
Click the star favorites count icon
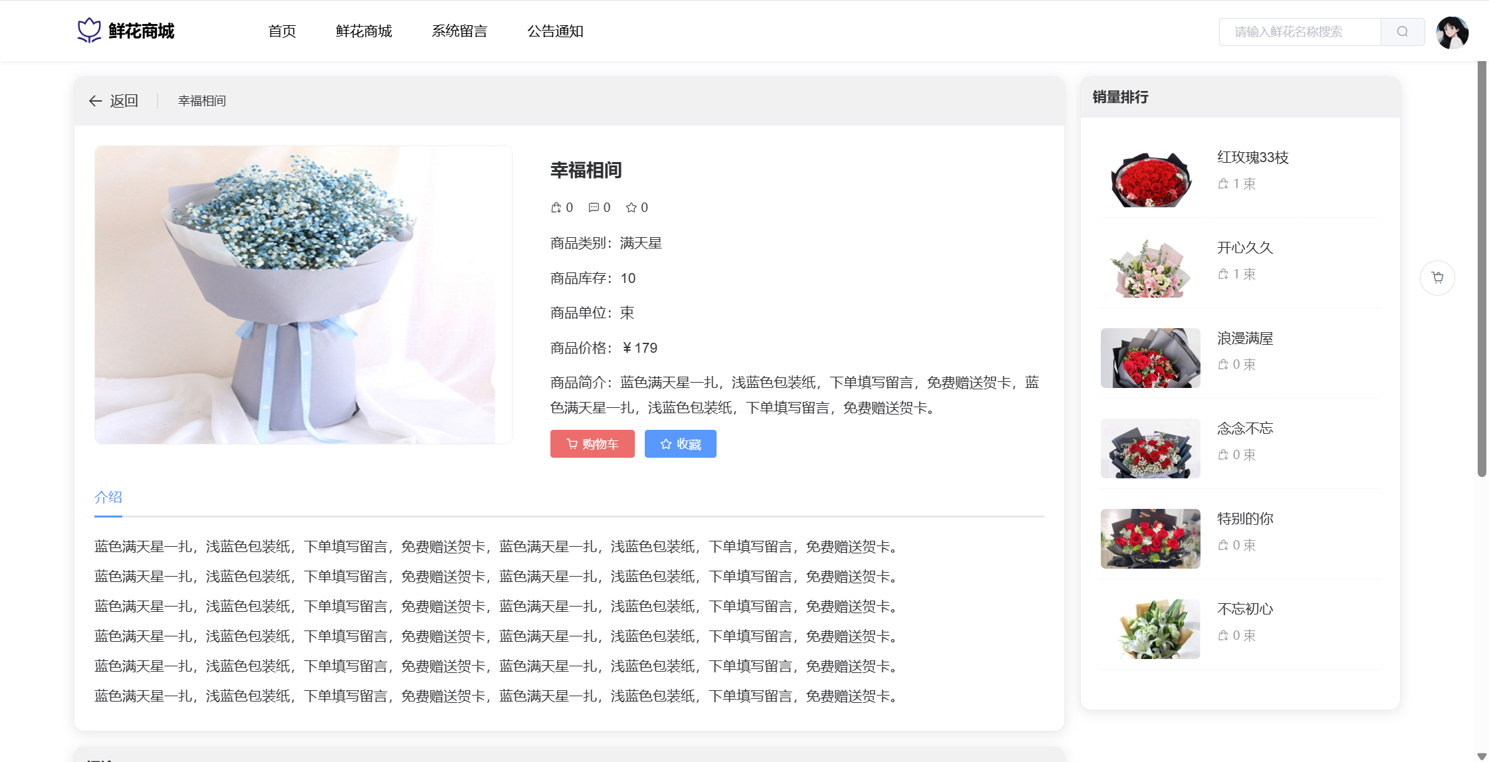pos(631,208)
